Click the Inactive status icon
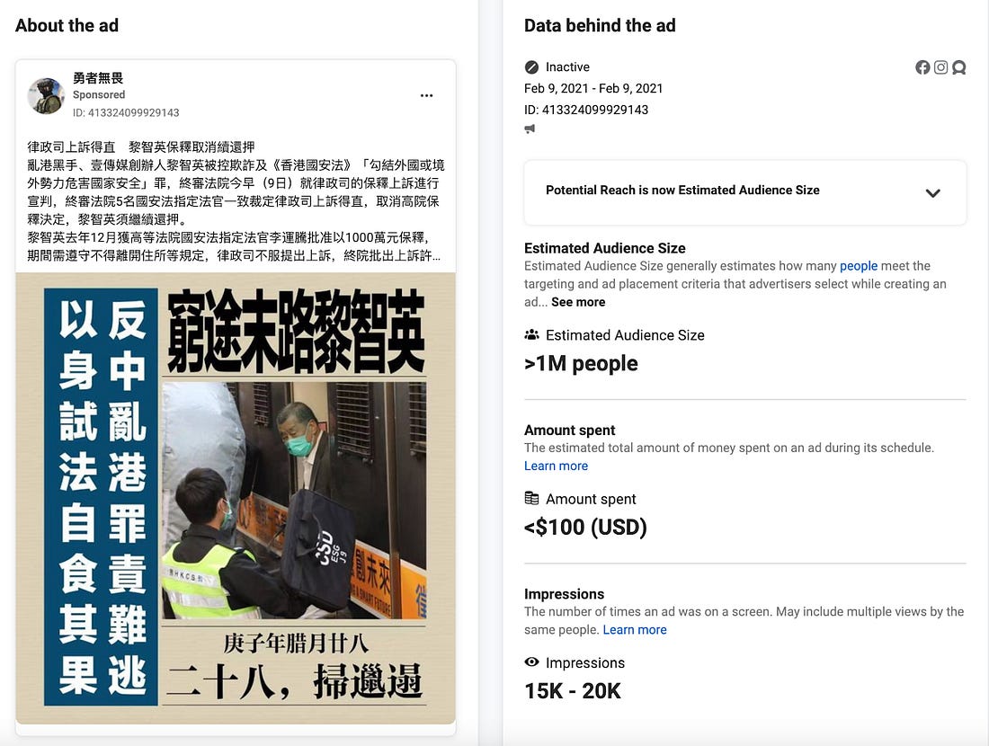 click(531, 67)
